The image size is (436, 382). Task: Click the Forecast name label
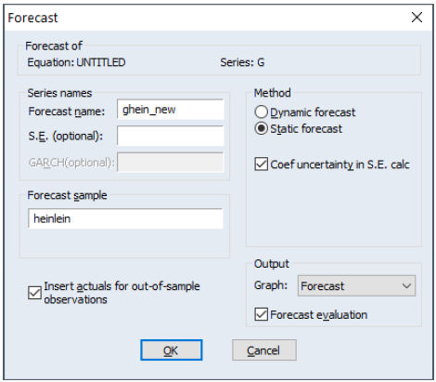tap(67, 112)
